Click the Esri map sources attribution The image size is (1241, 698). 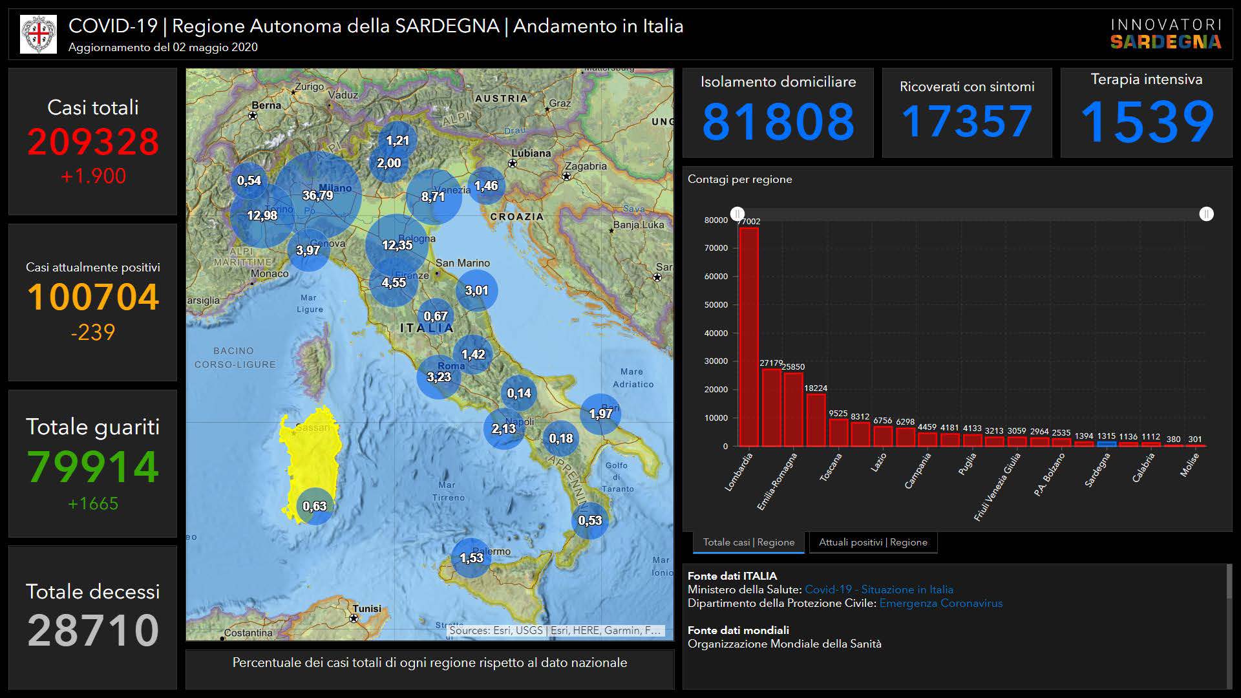coord(555,630)
